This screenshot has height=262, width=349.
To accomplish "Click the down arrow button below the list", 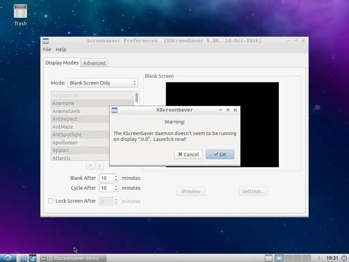I will click(x=90, y=165).
